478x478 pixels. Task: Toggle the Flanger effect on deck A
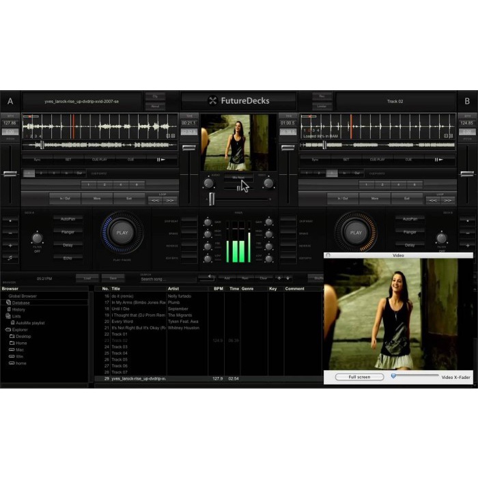tap(68, 232)
